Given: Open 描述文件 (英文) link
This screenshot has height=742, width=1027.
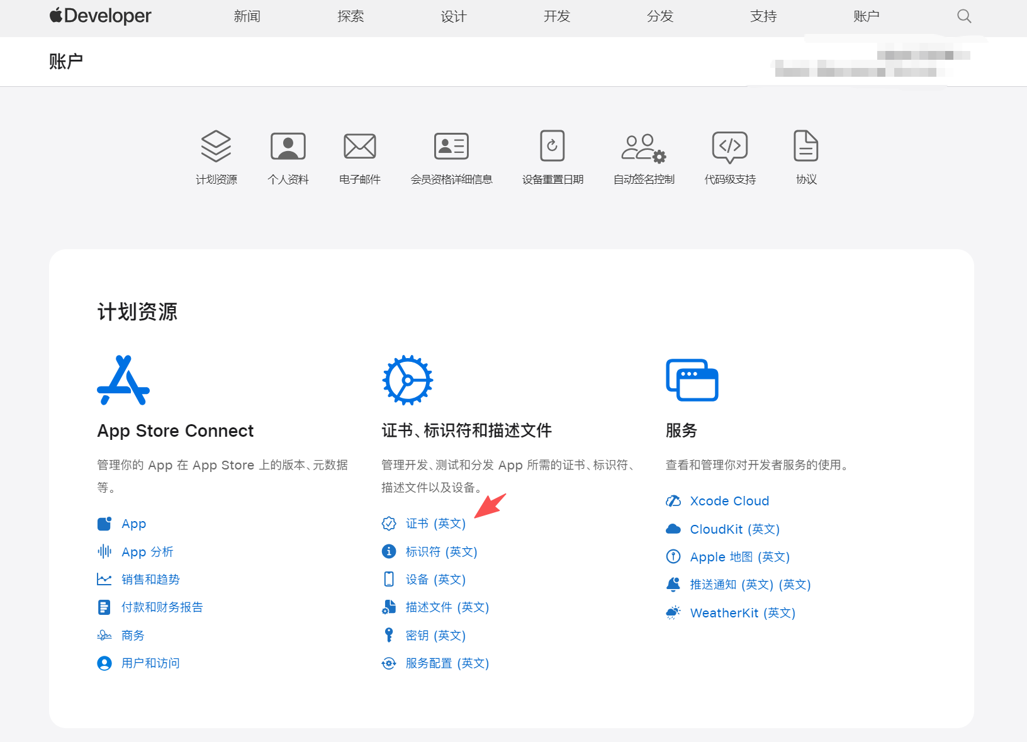Looking at the screenshot, I should click(x=447, y=607).
